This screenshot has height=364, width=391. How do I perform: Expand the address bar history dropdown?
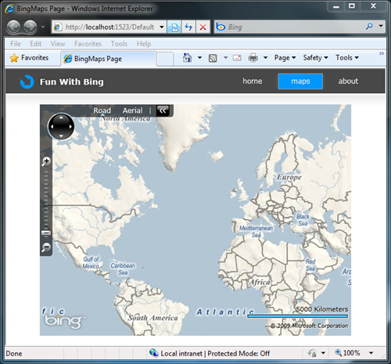162,27
